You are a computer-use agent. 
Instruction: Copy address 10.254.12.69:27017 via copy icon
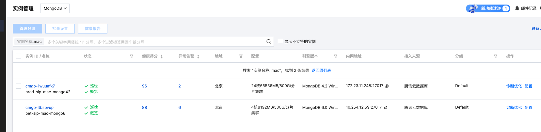tap(386, 108)
